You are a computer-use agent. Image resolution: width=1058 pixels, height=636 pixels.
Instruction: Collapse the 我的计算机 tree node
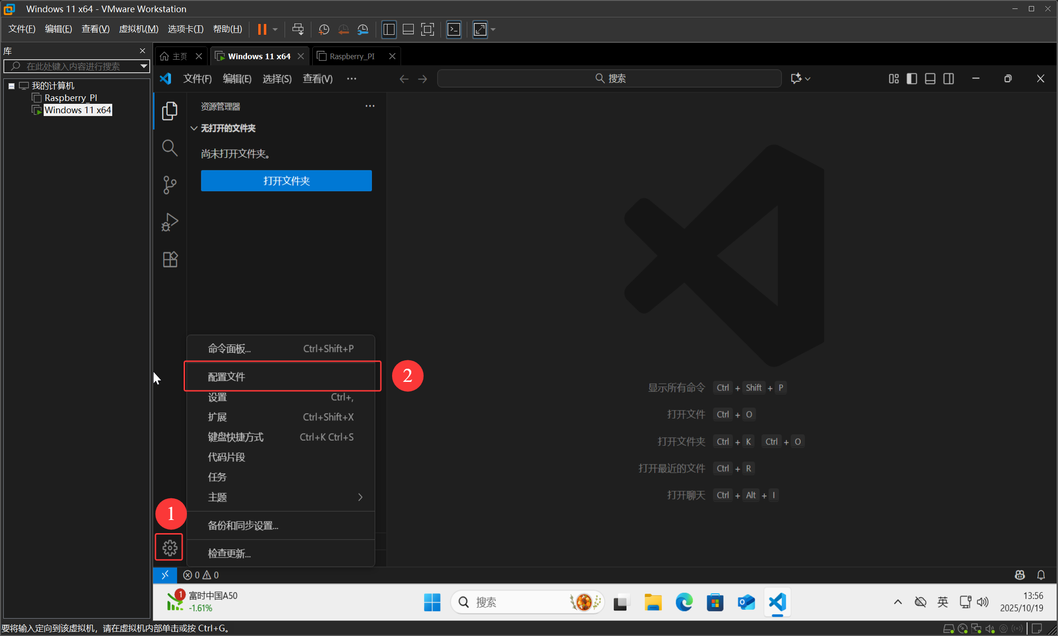(11, 86)
